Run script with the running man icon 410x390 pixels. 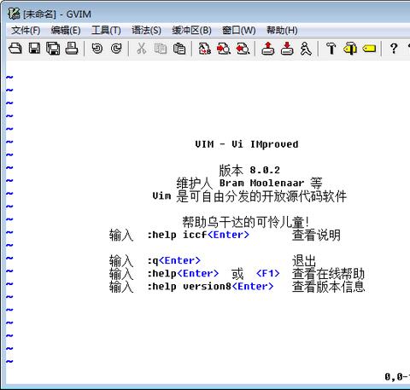(x=306, y=49)
